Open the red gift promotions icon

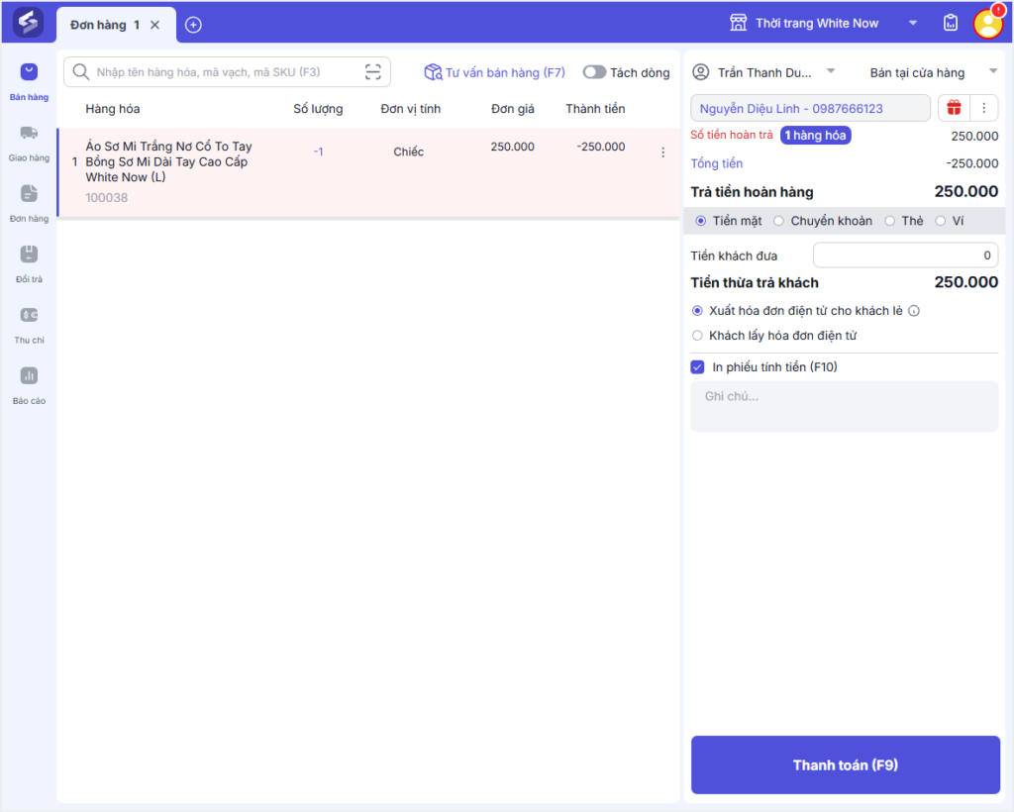[954, 108]
